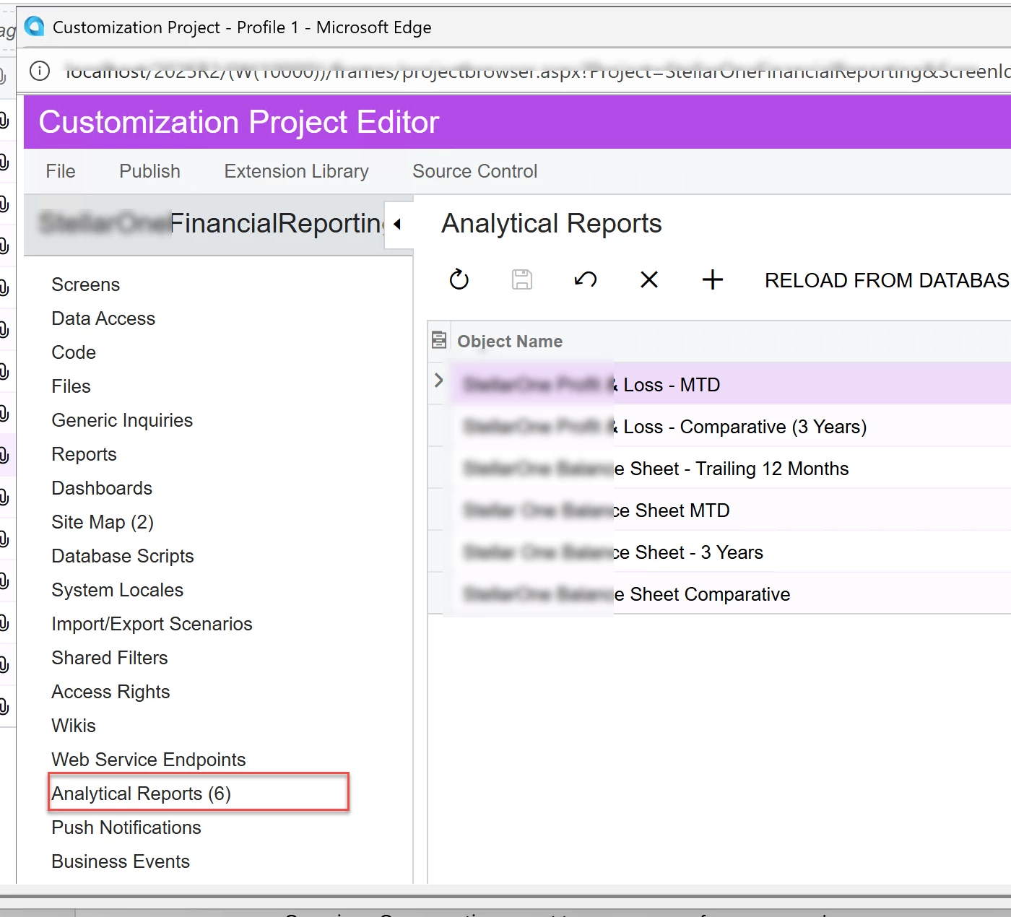This screenshot has width=1011, height=917.
Task: Click the X delete icon in toolbar
Action: pos(649,279)
